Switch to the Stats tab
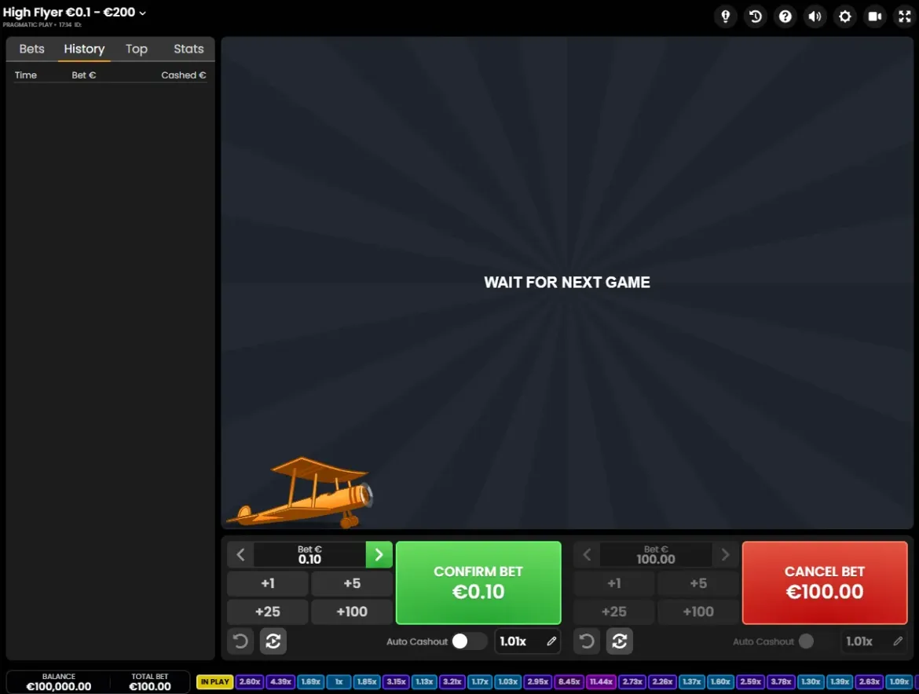The height and width of the screenshot is (694, 919). pyautogui.click(x=189, y=49)
